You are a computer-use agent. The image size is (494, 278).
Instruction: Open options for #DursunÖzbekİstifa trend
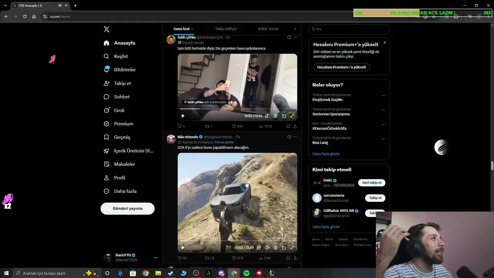coord(383,124)
